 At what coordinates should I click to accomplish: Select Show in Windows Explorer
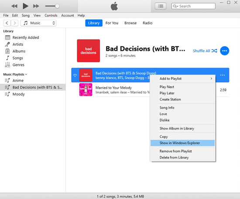point(183,143)
